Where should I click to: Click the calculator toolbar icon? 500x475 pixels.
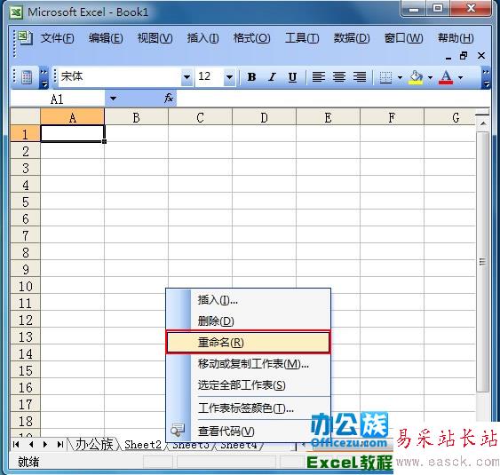(x=27, y=77)
